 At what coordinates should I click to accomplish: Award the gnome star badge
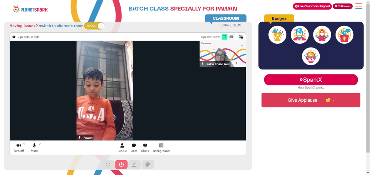tap(322, 35)
